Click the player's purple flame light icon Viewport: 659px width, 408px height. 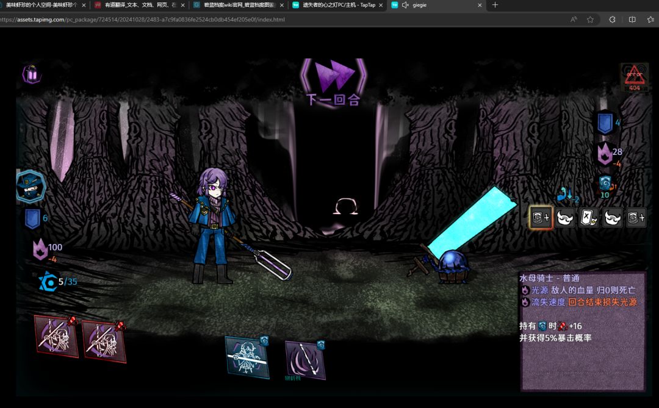point(40,250)
